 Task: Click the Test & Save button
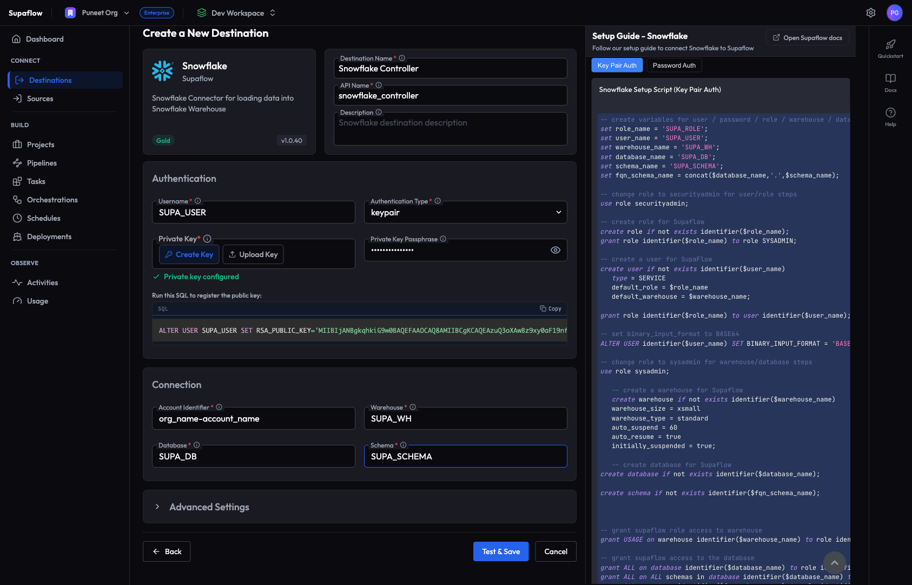(500, 551)
